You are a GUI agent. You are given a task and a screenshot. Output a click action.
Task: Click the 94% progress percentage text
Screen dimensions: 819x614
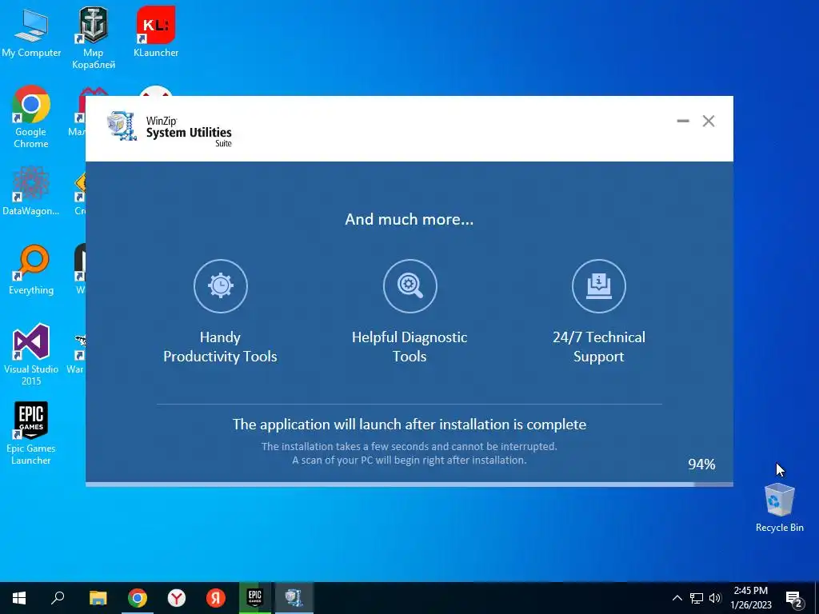(701, 464)
